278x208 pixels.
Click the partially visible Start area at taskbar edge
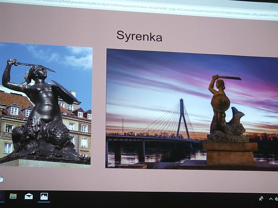pos(1,197)
